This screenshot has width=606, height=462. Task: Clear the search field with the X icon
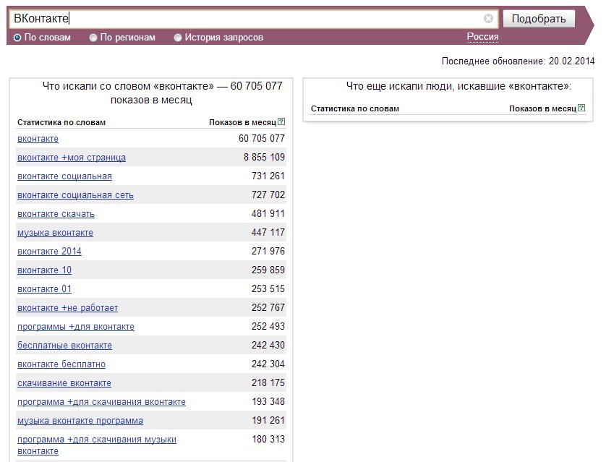coord(488,19)
